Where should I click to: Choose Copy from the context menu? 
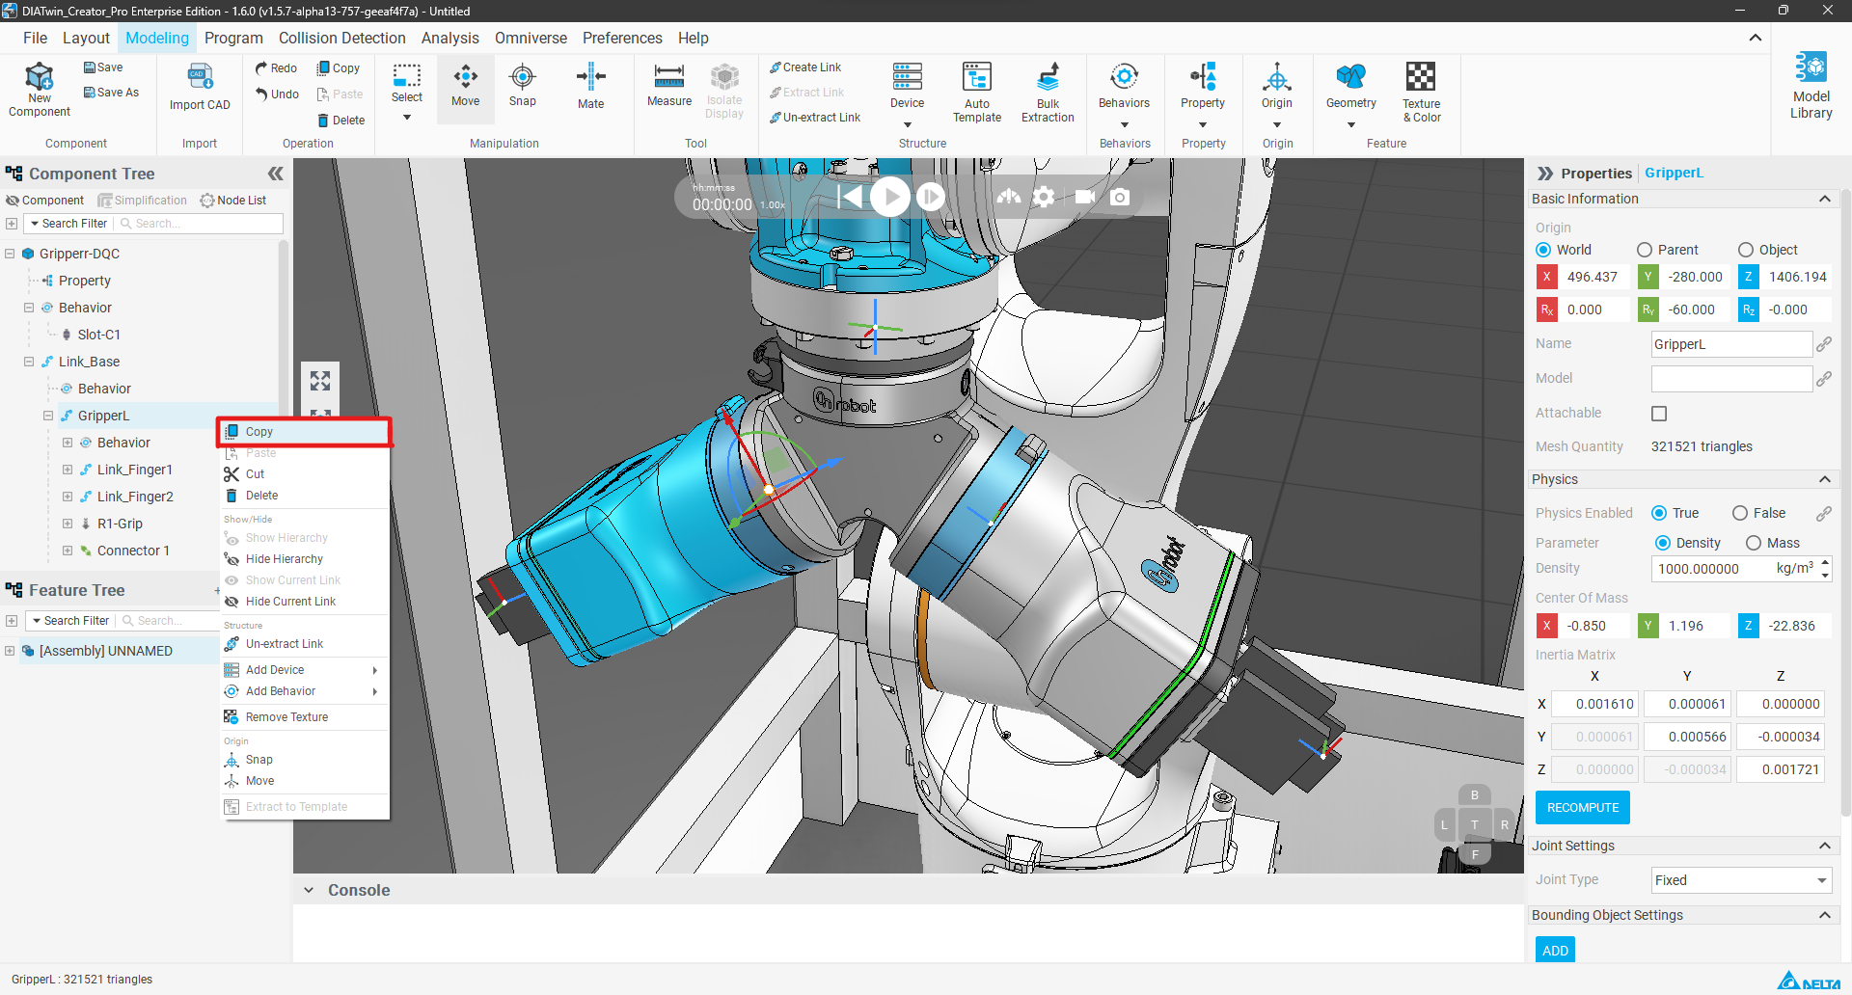point(305,432)
